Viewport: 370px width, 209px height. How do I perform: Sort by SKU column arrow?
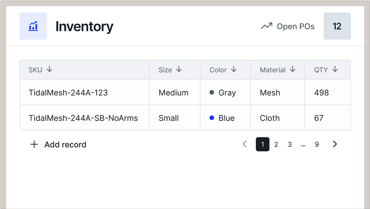50,69
